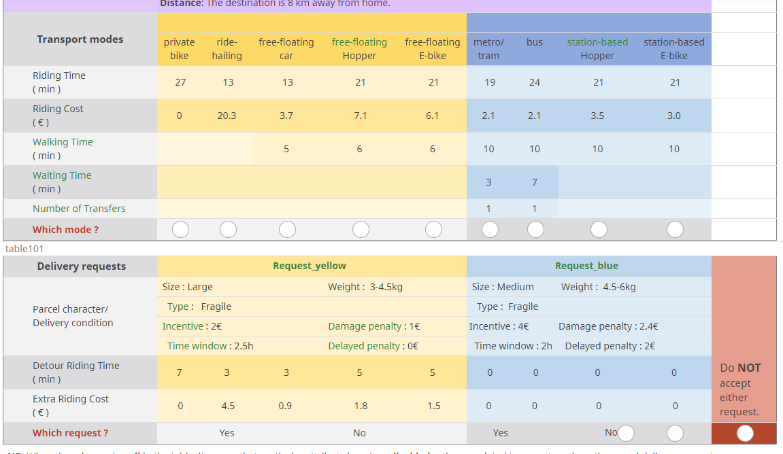783x454 pixels.
Task: Select metro/tram as transport mode
Action: (x=489, y=230)
